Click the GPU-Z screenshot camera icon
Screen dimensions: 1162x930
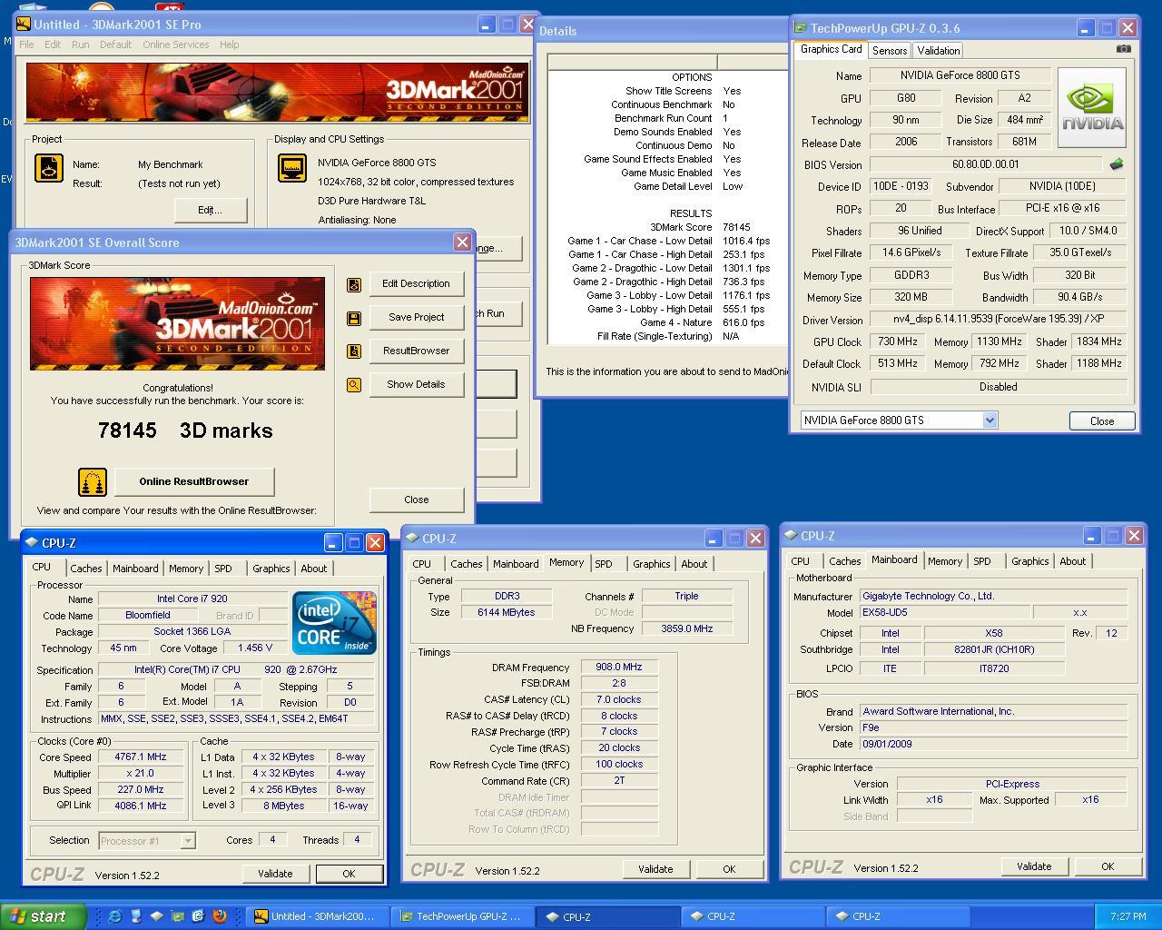(x=1124, y=49)
